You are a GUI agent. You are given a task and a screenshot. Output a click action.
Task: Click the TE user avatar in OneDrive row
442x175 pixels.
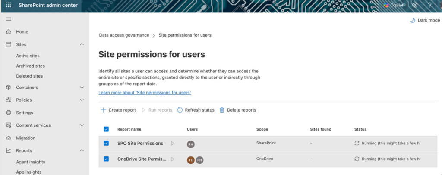click(191, 160)
